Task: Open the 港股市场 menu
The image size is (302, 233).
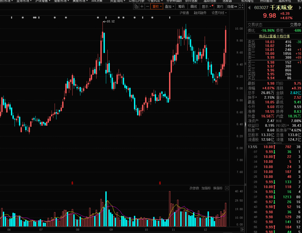Action: point(61,1)
